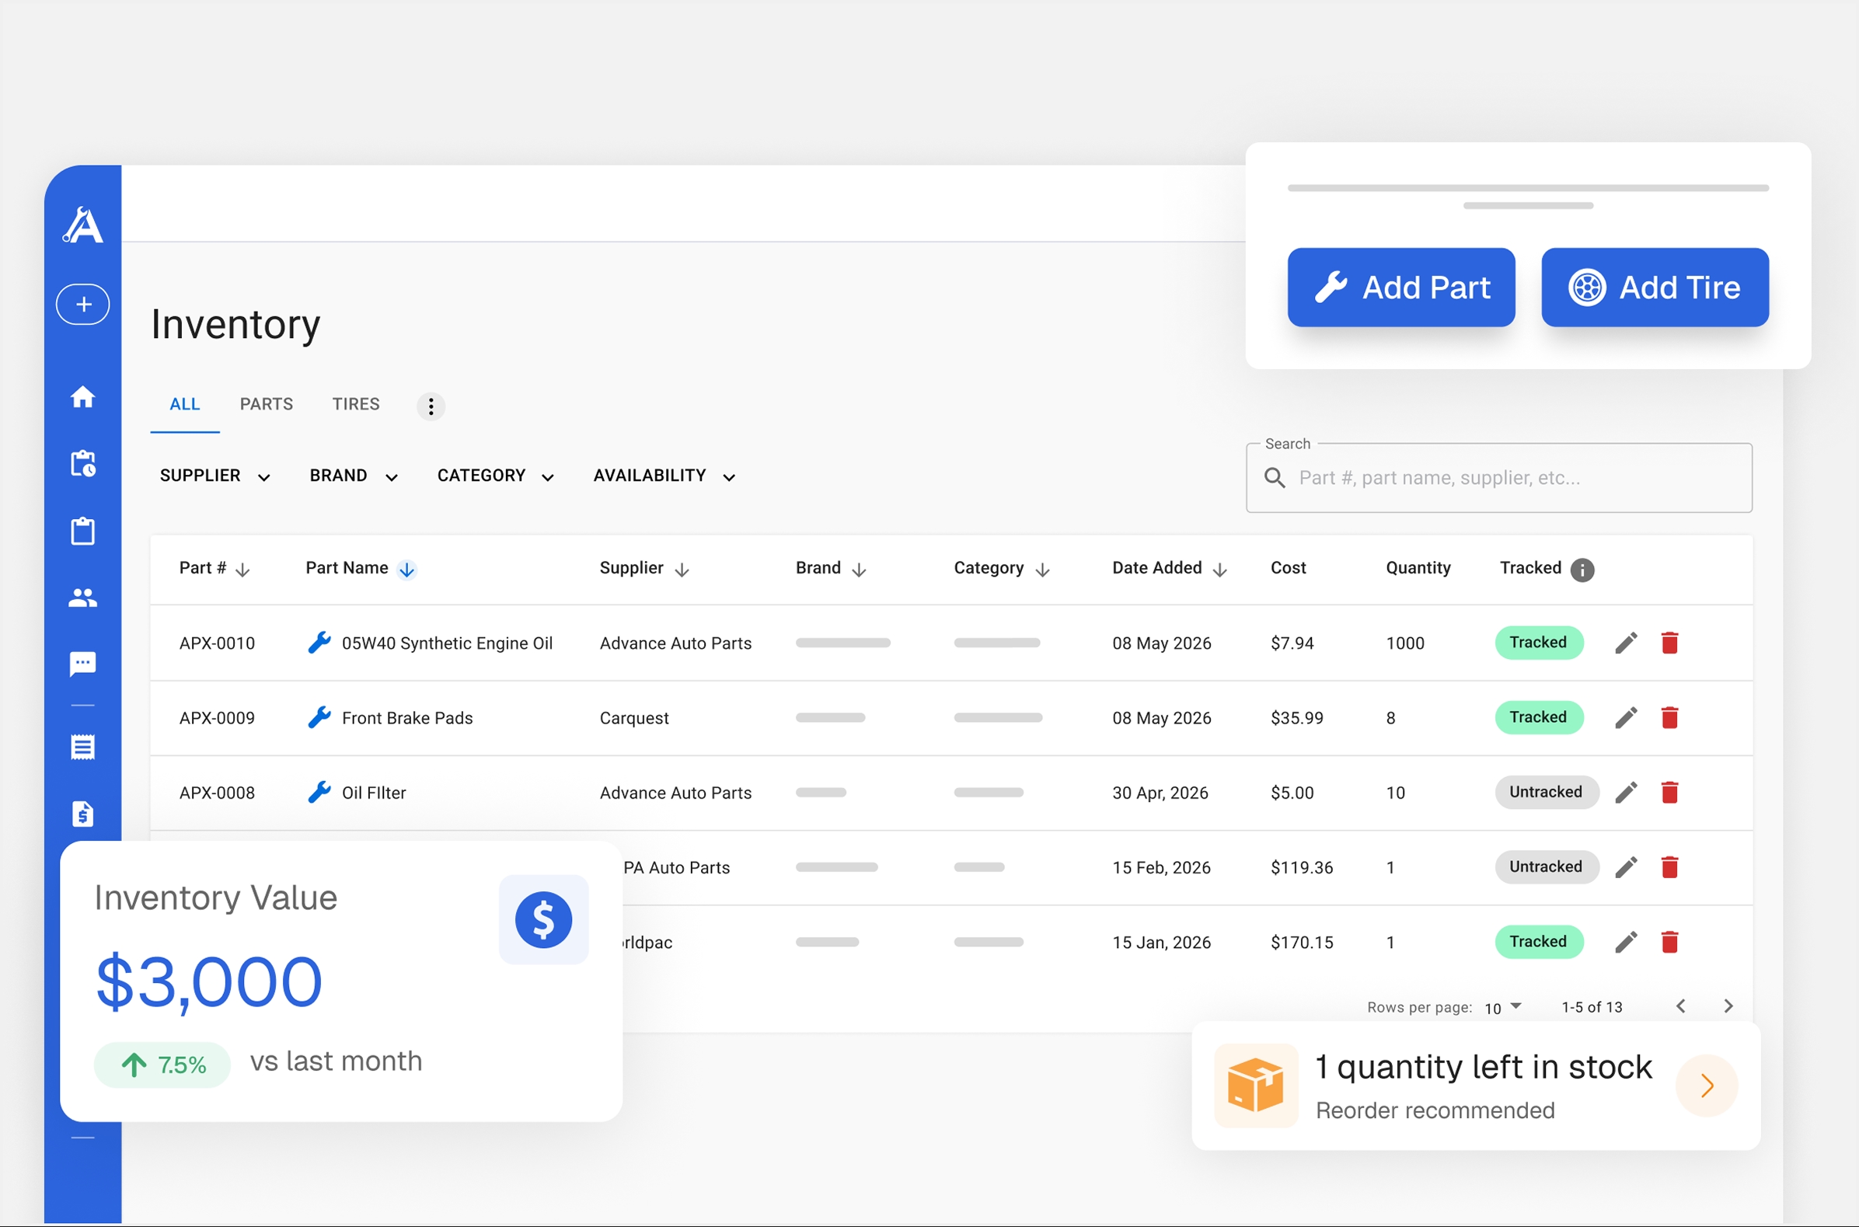Delete the $119.36 row with trash icon
Viewport: 1859px width, 1227px height.
[x=1669, y=868]
